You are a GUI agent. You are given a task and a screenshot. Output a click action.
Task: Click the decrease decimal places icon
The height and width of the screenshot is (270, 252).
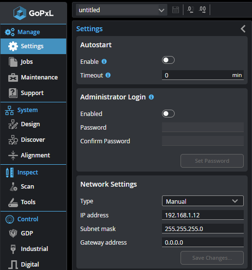tap(191, 10)
